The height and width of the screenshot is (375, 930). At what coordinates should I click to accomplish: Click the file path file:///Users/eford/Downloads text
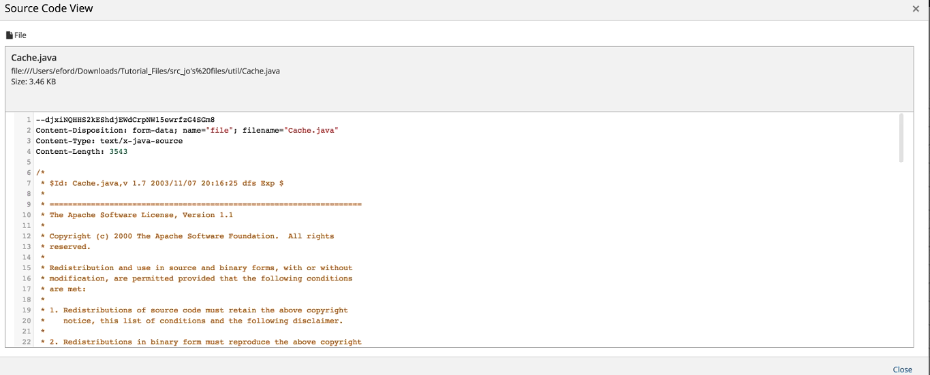145,71
